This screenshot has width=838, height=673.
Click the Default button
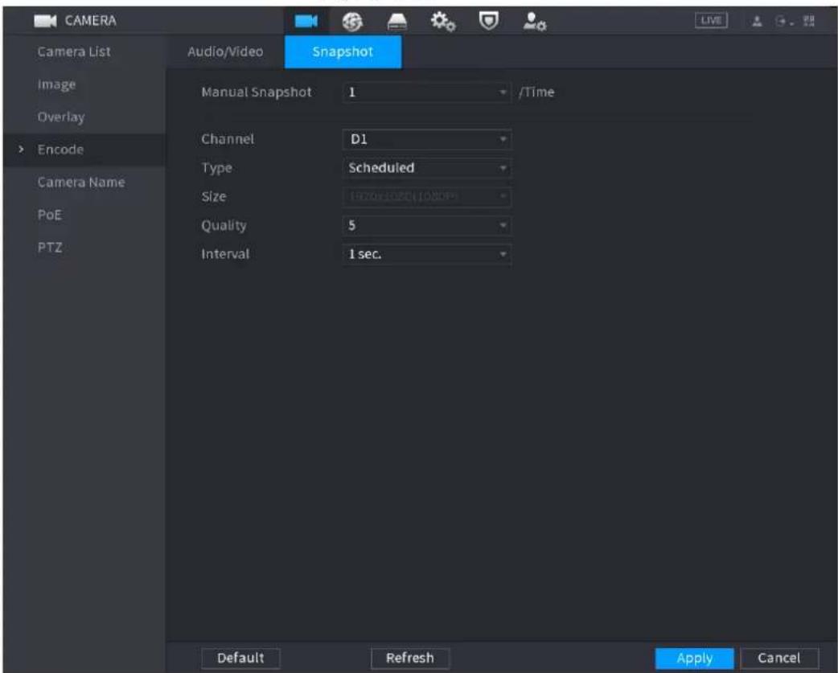(240, 658)
